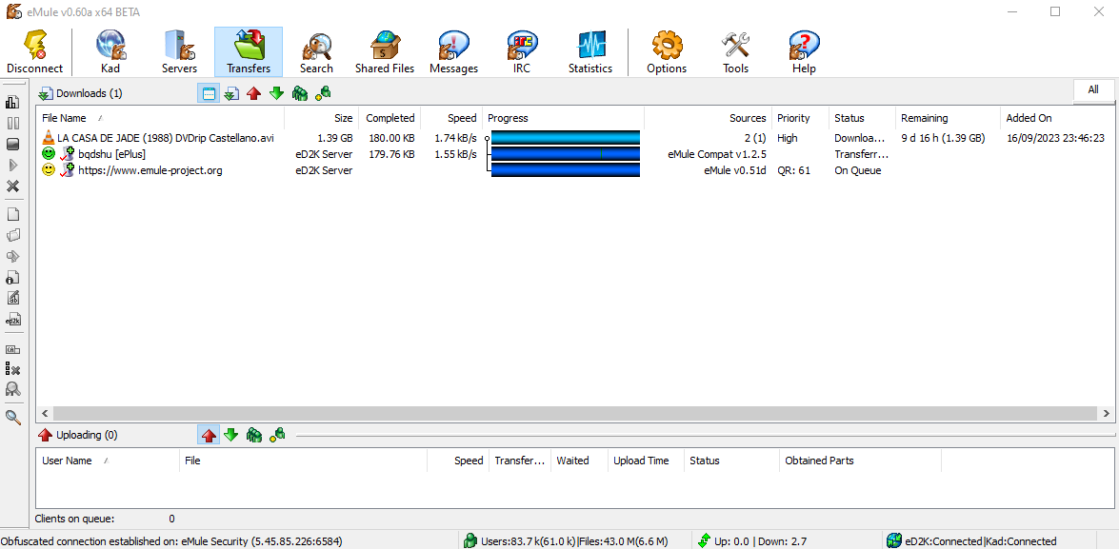Select the All category tab
The image size is (1119, 549).
(1093, 89)
